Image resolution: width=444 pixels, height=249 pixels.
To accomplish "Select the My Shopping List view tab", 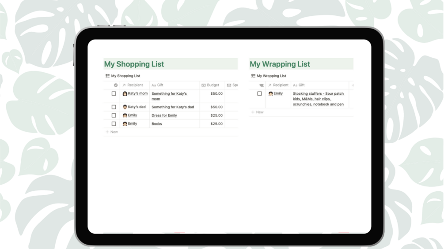I will (123, 76).
